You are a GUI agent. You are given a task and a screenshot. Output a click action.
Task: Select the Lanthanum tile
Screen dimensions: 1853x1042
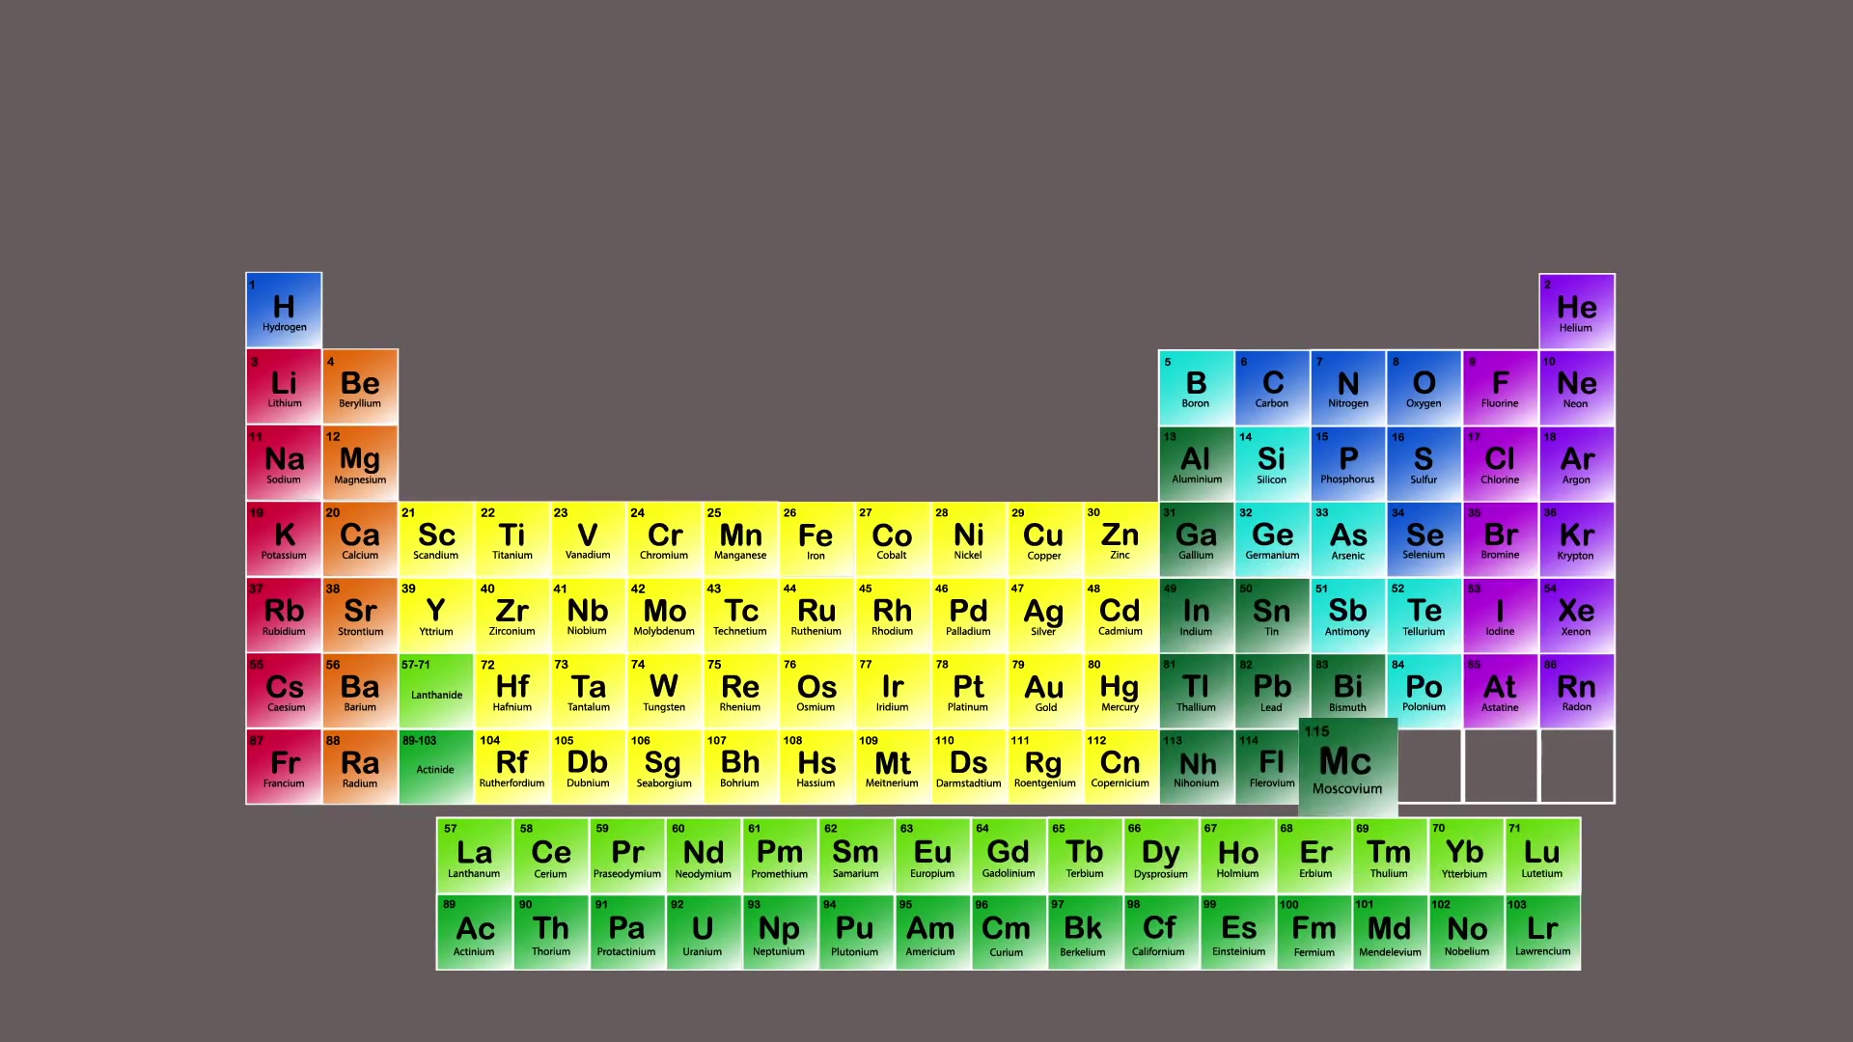click(474, 855)
